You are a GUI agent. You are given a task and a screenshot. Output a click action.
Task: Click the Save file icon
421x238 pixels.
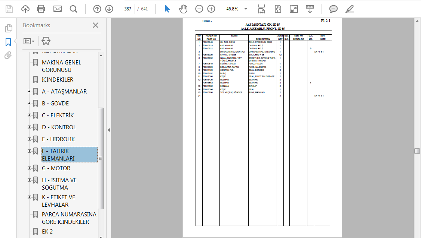pyautogui.click(x=9, y=9)
